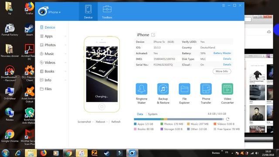Expand the Books sidebar arrow
The image size is (279, 157).
(x=65, y=71)
